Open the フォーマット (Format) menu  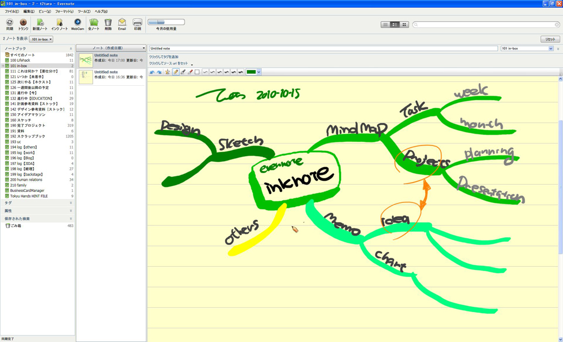64,11
